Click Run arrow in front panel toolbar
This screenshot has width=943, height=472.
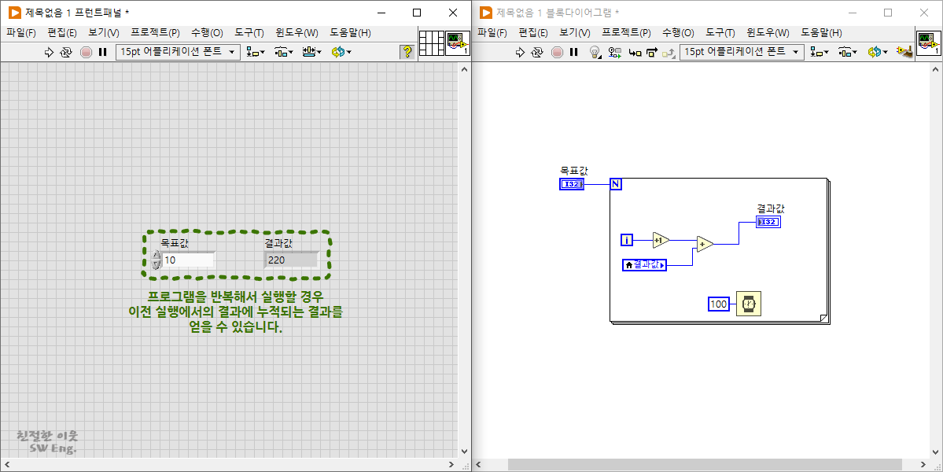pos(50,52)
